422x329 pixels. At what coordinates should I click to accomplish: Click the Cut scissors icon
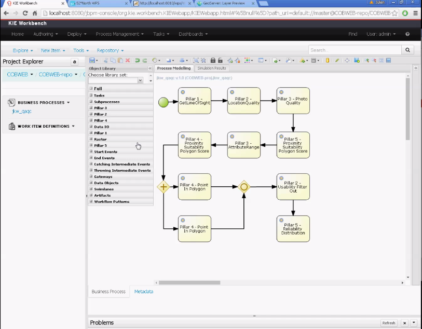point(106,60)
